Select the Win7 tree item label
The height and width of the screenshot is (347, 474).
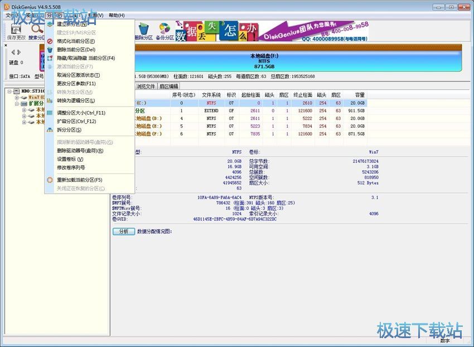point(36,98)
